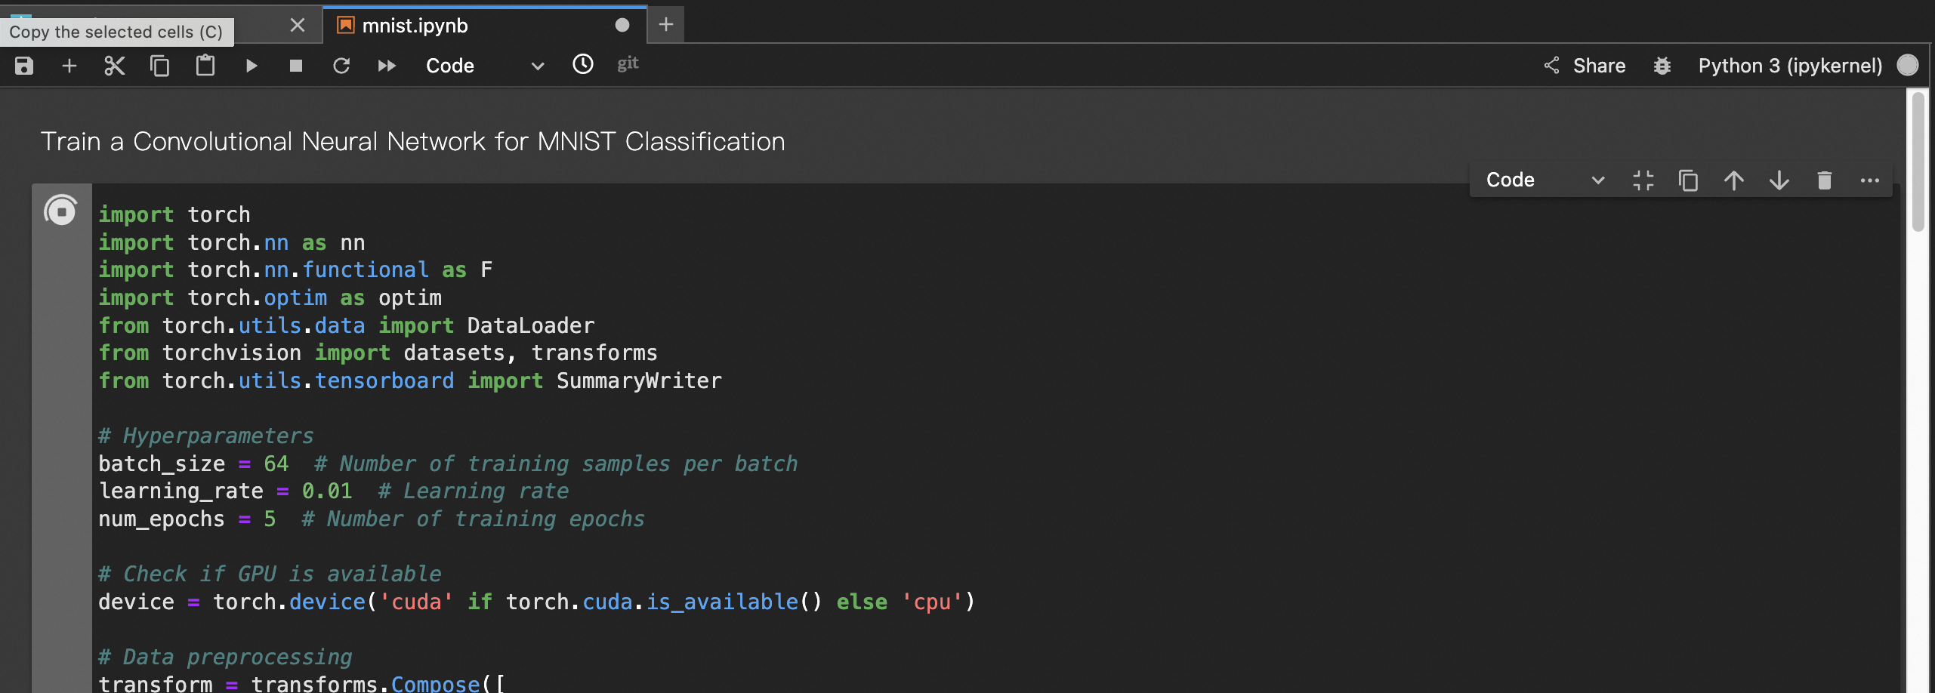Screen dimensions: 1935x693
Task: Click the device assignment code line
Action: (537, 602)
